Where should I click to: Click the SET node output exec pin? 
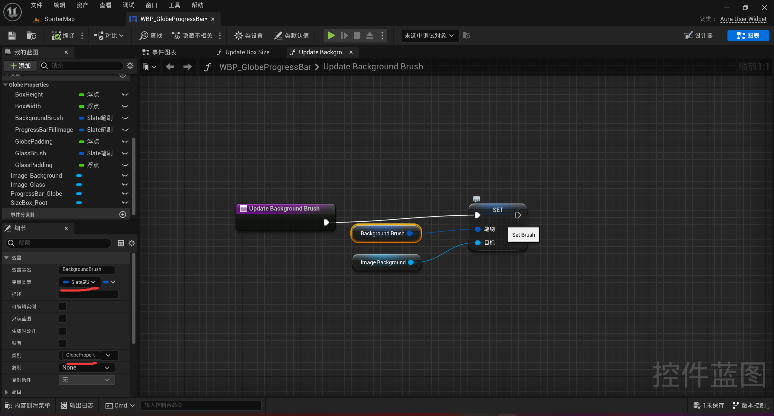pyautogui.click(x=518, y=215)
